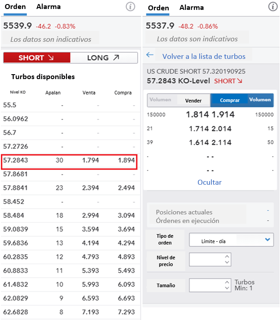Expand Tipo de orden chevron arrow

(x=267, y=240)
